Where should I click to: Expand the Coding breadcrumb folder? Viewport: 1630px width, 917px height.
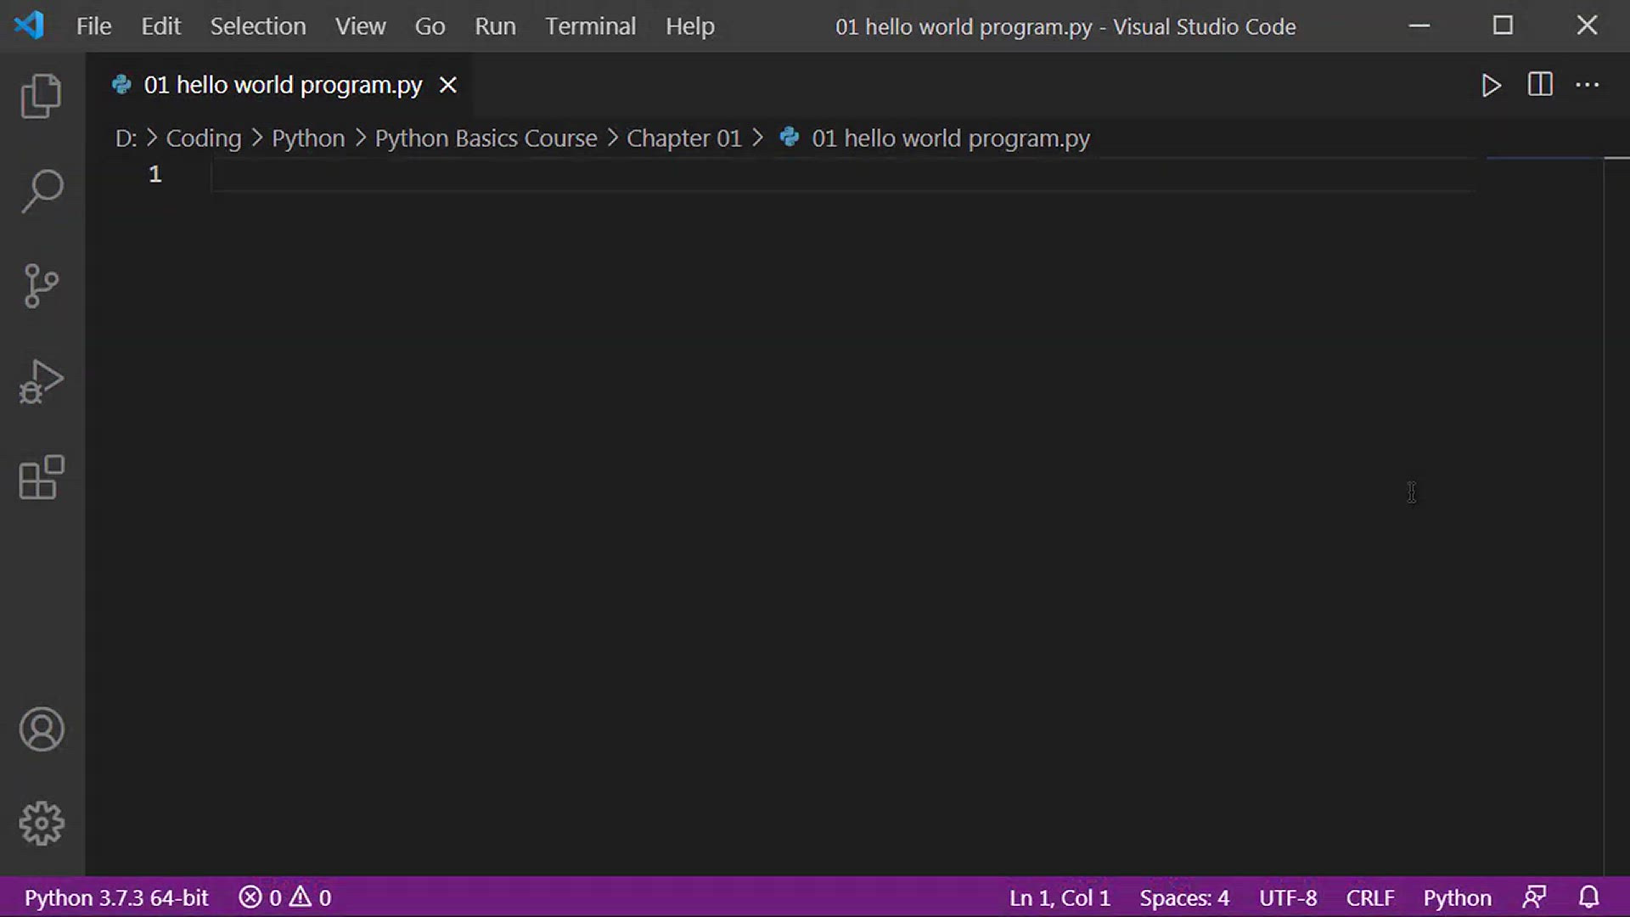point(204,138)
